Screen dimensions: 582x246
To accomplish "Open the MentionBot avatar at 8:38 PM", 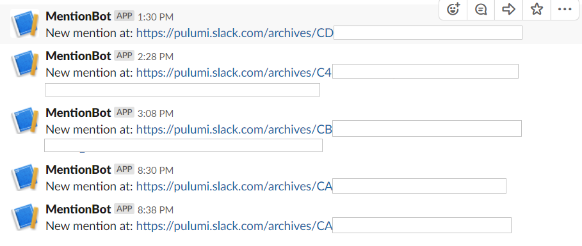I will 24,217.
